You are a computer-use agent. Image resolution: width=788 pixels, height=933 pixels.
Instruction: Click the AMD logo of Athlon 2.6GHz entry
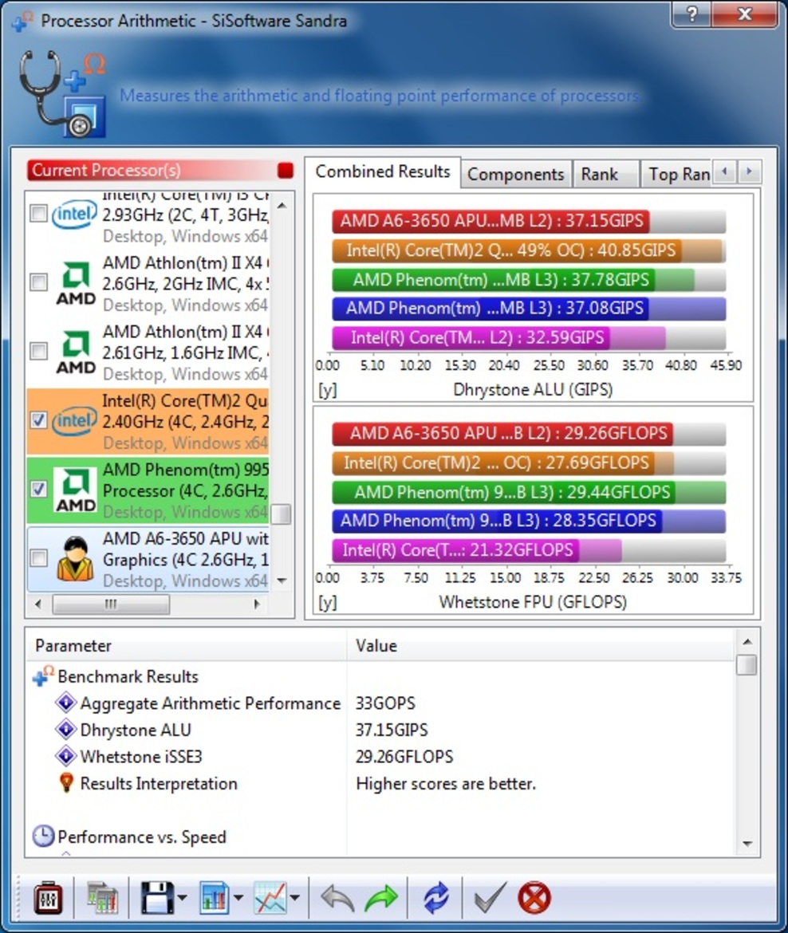click(76, 283)
